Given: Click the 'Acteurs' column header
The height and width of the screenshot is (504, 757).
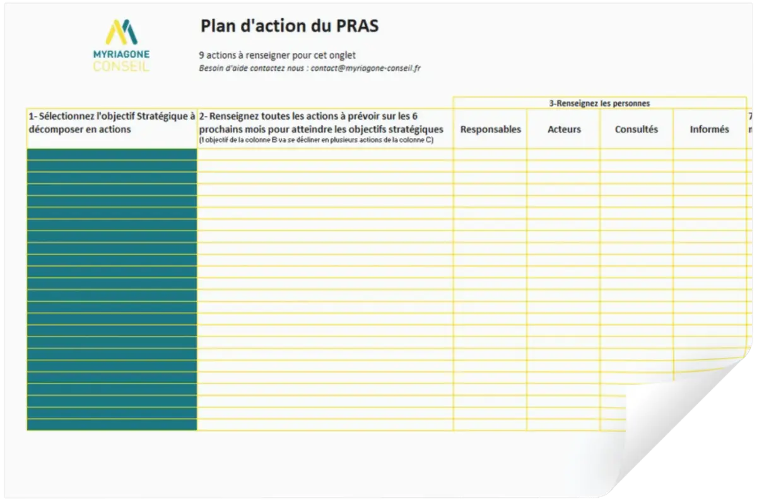Looking at the screenshot, I should [563, 129].
